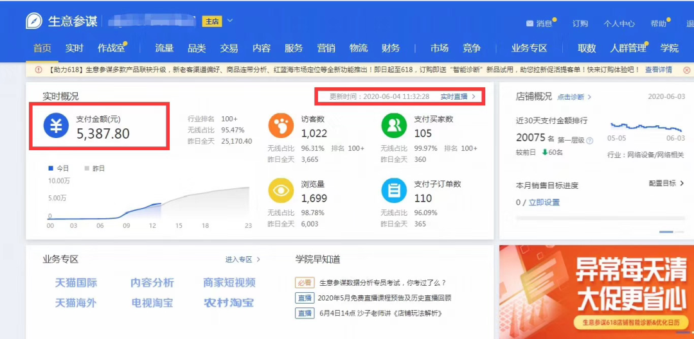Viewport: 694px width, 339px height.
Task: Open the 营销 tab
Action: pyautogui.click(x=326, y=48)
